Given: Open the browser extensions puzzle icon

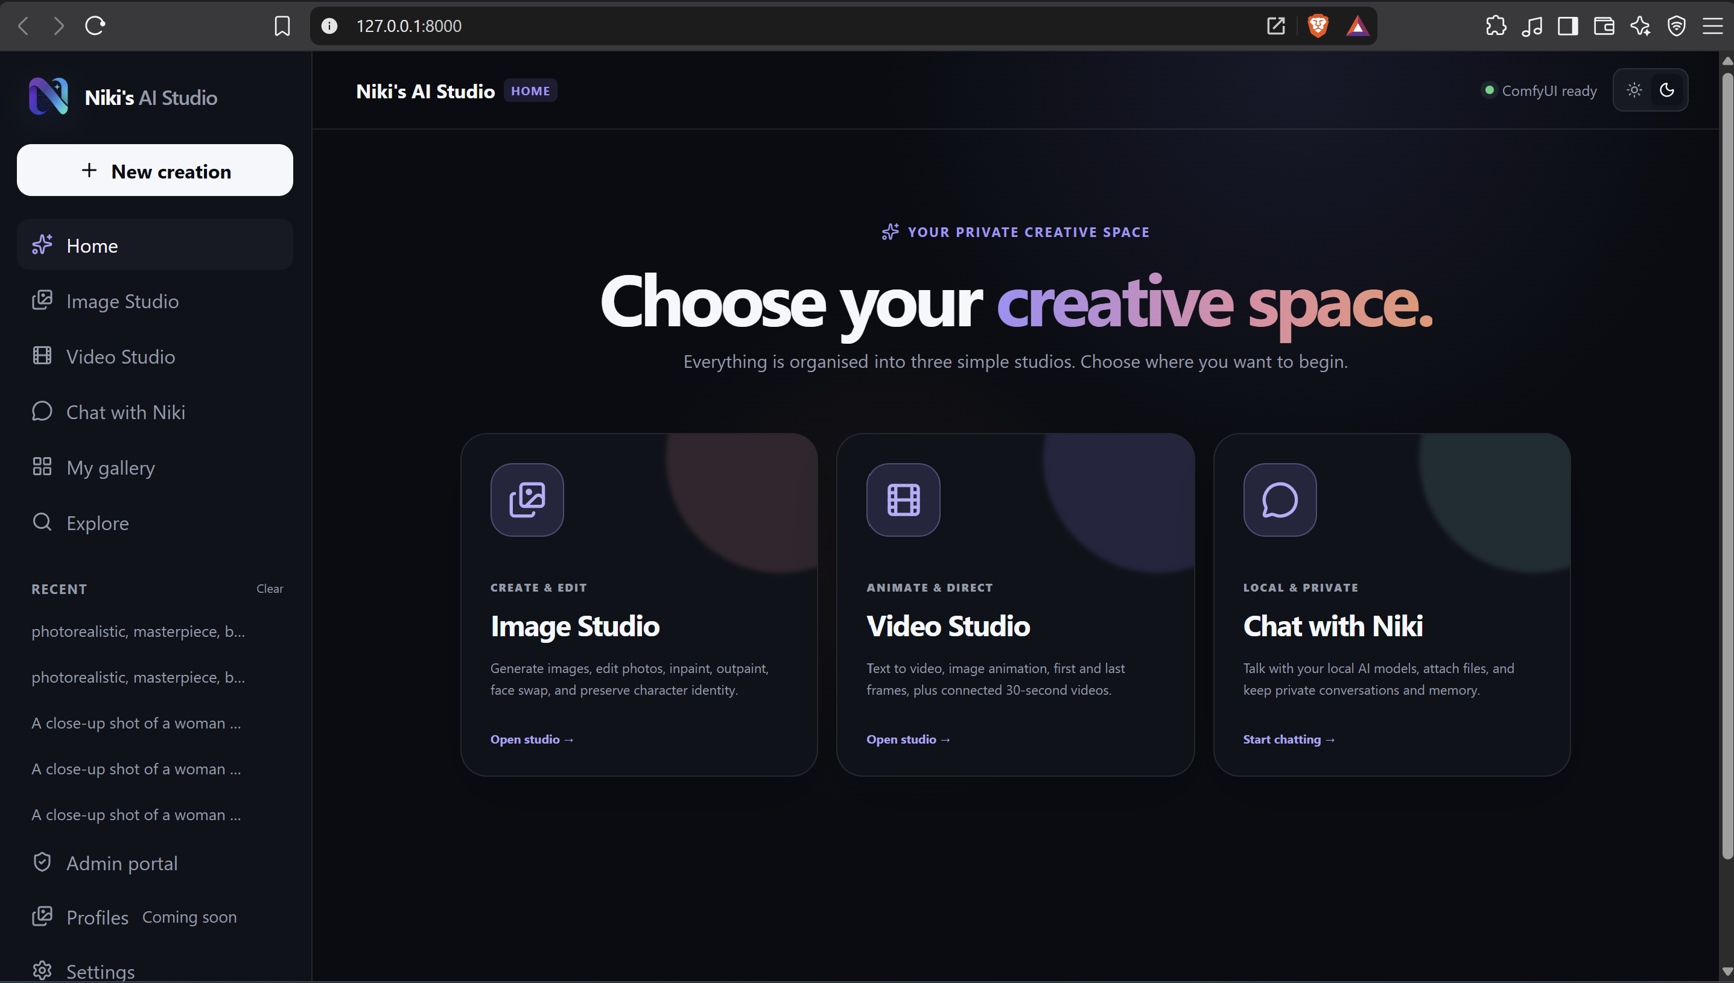Looking at the screenshot, I should 1496,26.
